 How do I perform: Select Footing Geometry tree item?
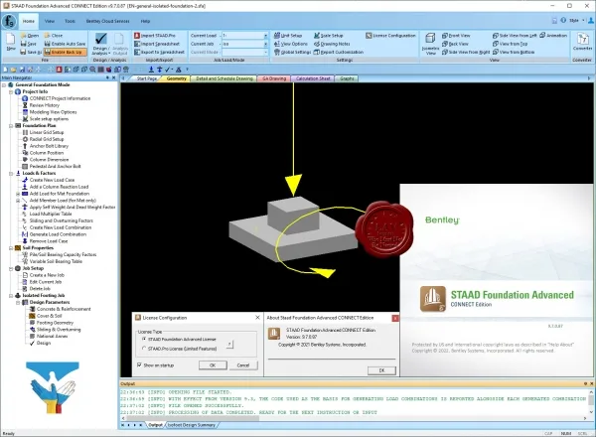52,323
